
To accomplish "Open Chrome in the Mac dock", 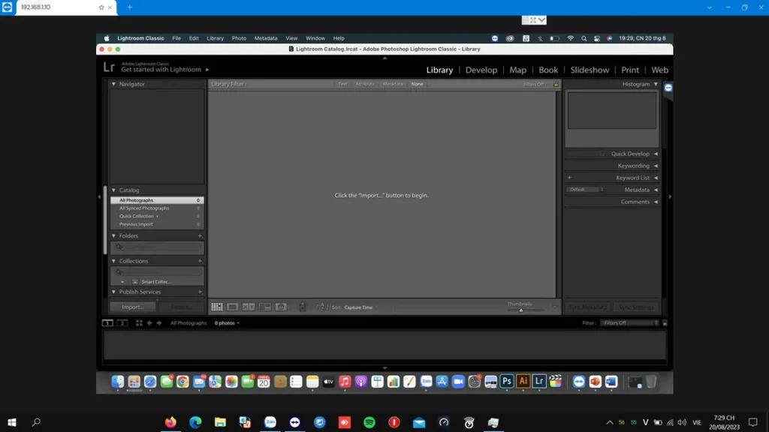I will pyautogui.click(x=182, y=382).
